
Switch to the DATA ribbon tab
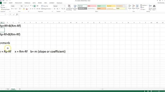pos(34,3)
